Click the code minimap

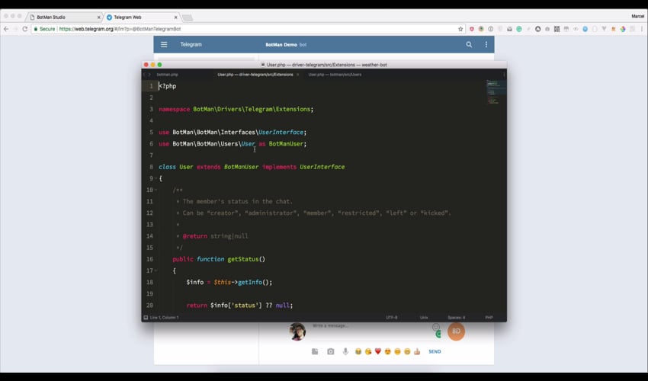point(495,92)
